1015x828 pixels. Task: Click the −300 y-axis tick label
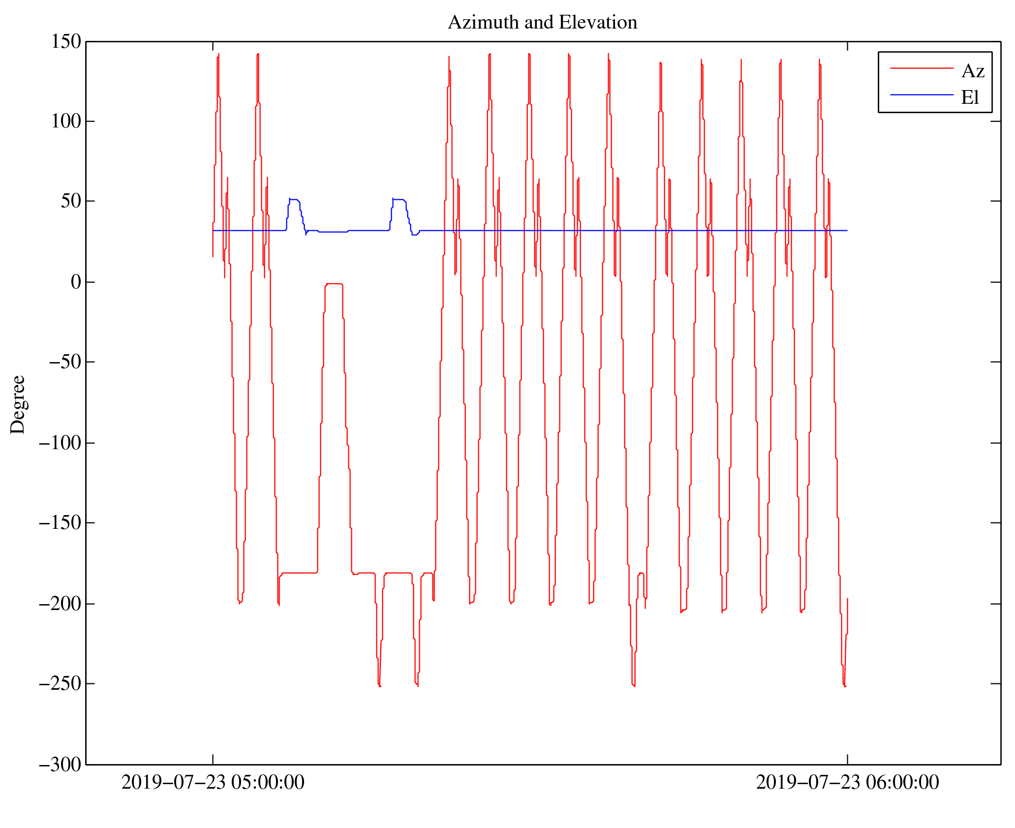[x=60, y=765]
